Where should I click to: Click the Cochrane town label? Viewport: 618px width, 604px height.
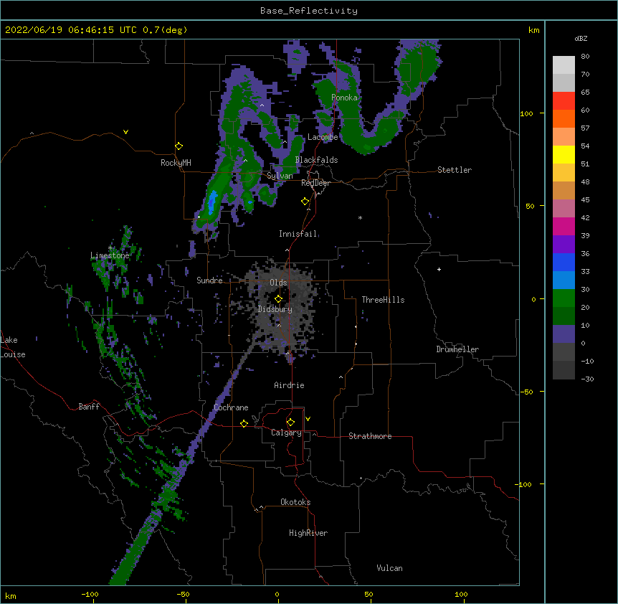[x=231, y=407]
